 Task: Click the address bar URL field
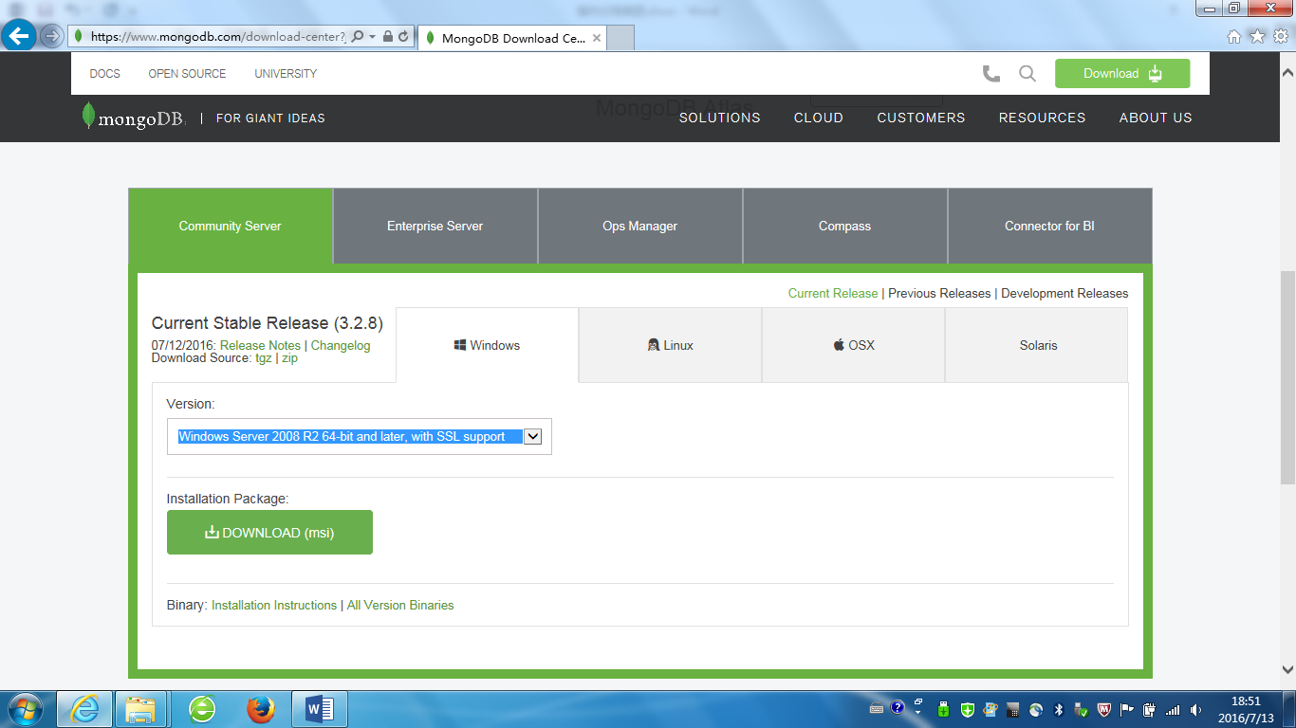point(218,37)
